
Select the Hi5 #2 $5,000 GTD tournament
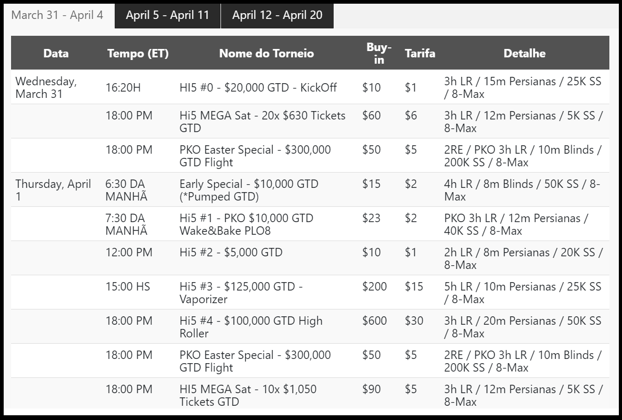click(x=231, y=252)
